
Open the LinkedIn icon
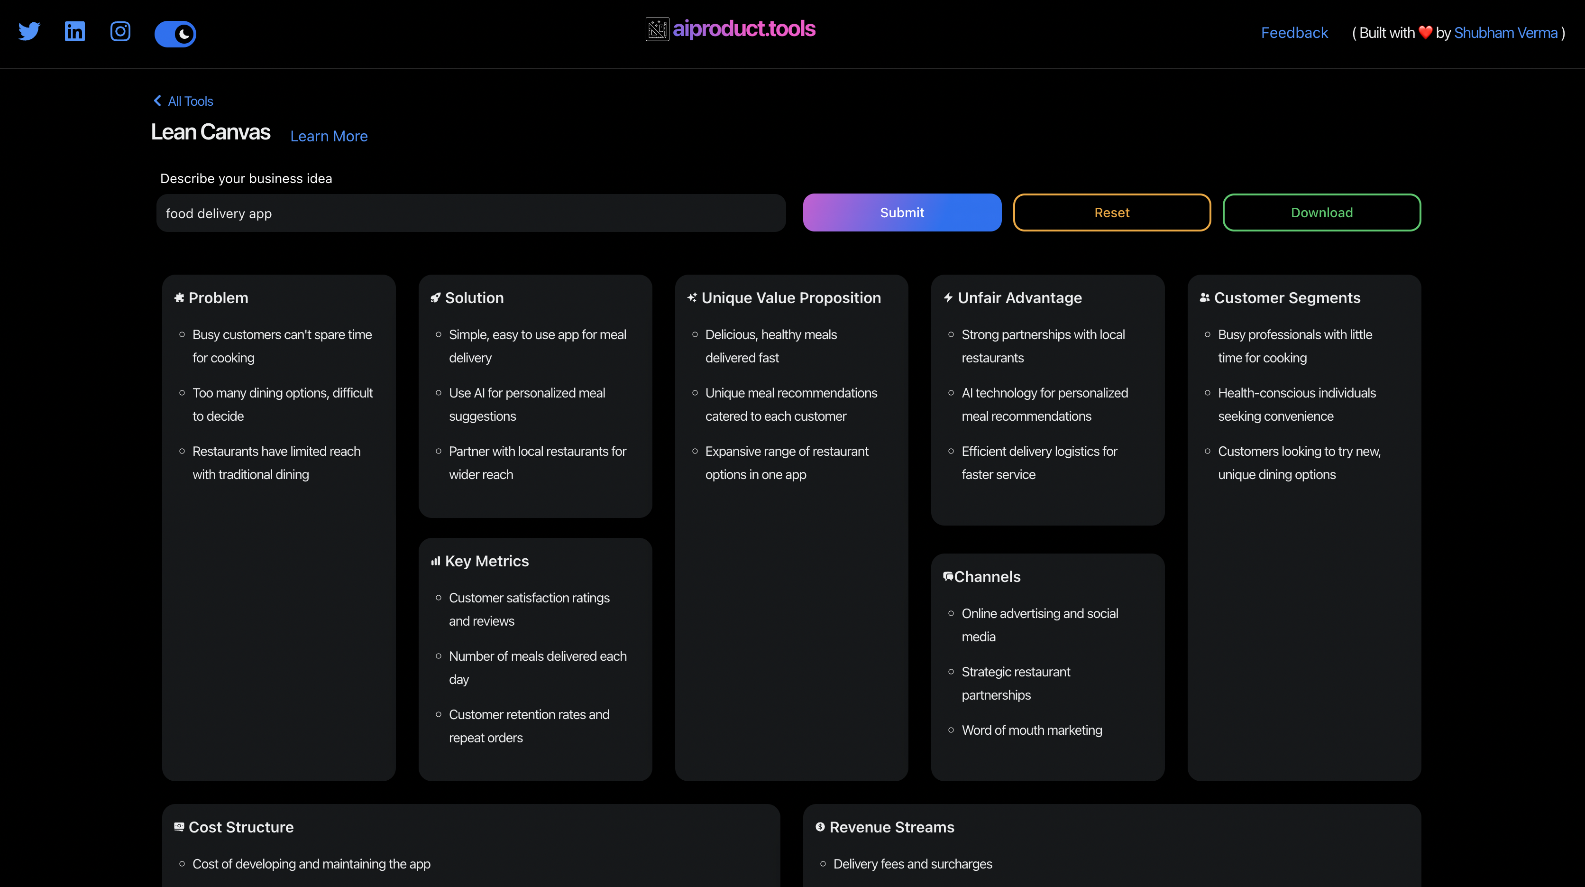pyautogui.click(x=74, y=31)
